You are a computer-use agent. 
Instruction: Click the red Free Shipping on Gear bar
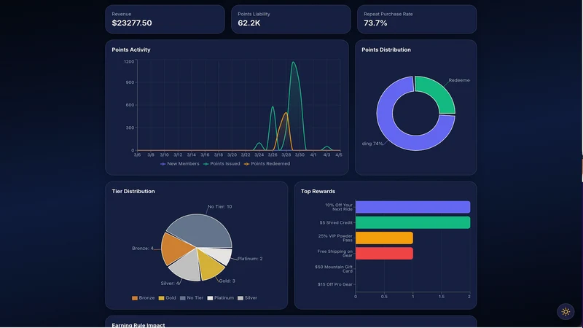[384, 253]
